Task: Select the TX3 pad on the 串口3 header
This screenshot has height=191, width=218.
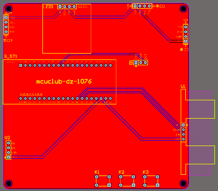Action: pyautogui.click(x=6, y=31)
